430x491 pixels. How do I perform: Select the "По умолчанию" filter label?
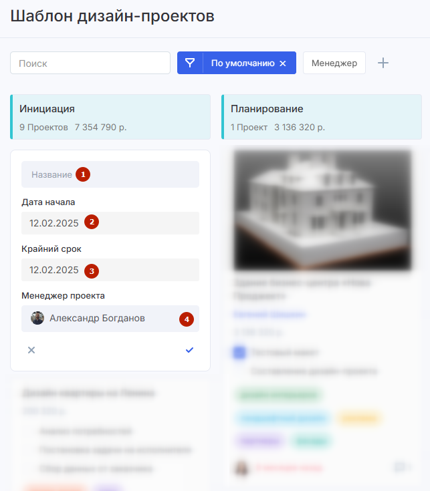click(243, 63)
